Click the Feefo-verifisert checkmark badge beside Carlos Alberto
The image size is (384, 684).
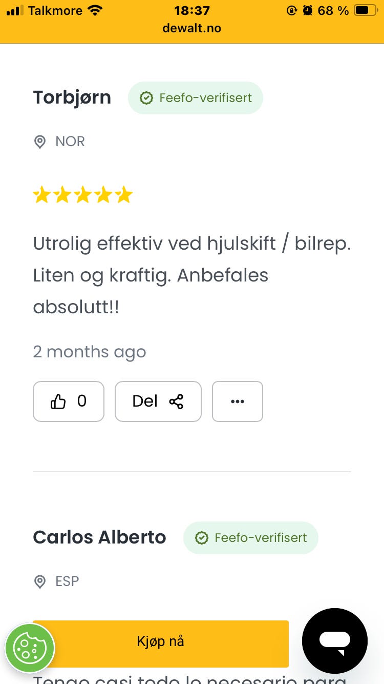(x=202, y=537)
